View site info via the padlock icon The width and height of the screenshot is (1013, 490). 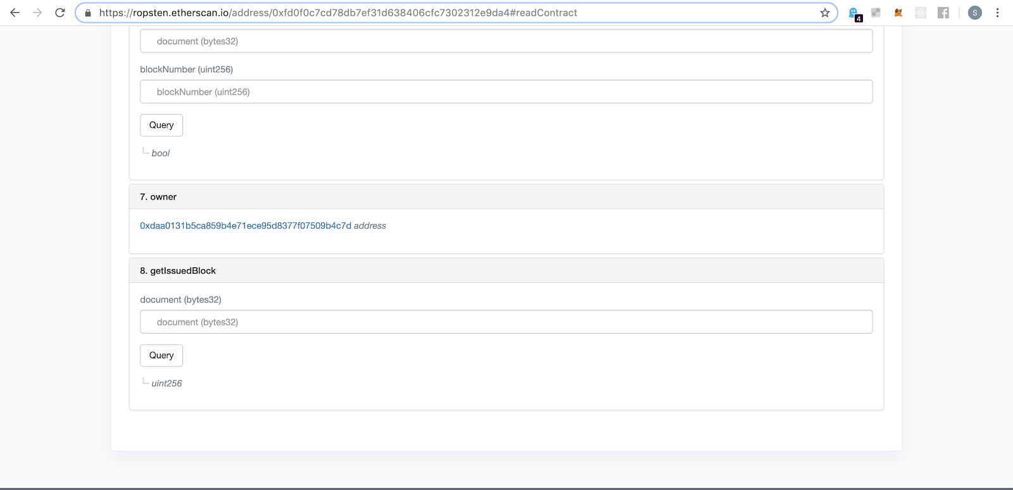pos(88,13)
